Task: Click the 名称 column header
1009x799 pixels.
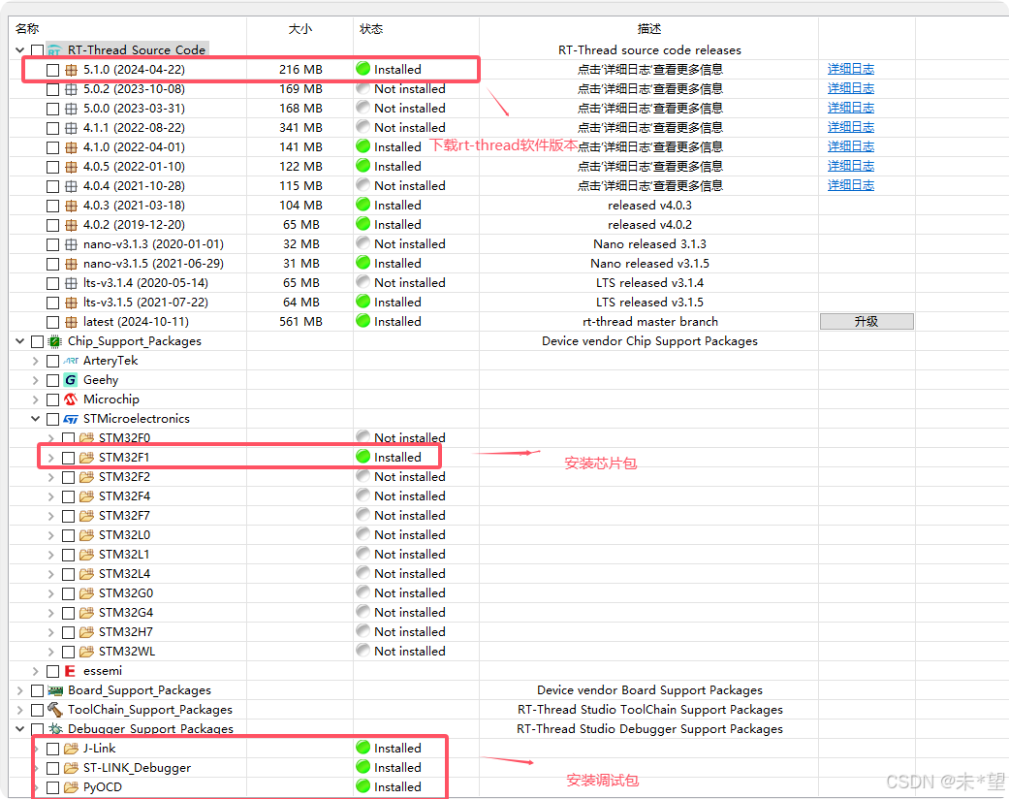Action: pyautogui.click(x=28, y=29)
